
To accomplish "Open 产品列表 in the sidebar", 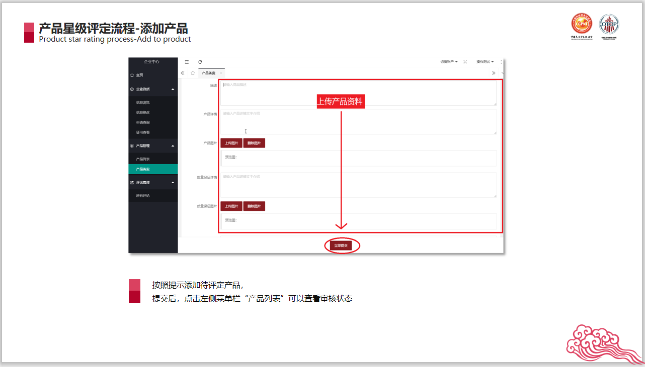I will [153, 159].
